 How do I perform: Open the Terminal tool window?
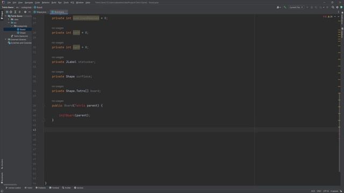click(x=54, y=188)
